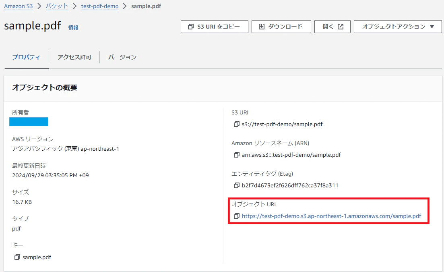This screenshot has width=444, height=272.
Task: Click the オブジェクト URL label
Action: click(x=254, y=204)
